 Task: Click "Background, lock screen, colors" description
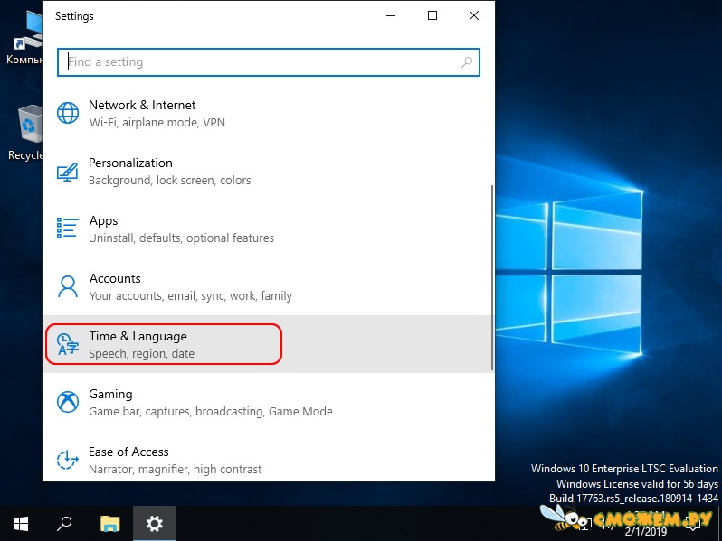pos(170,180)
